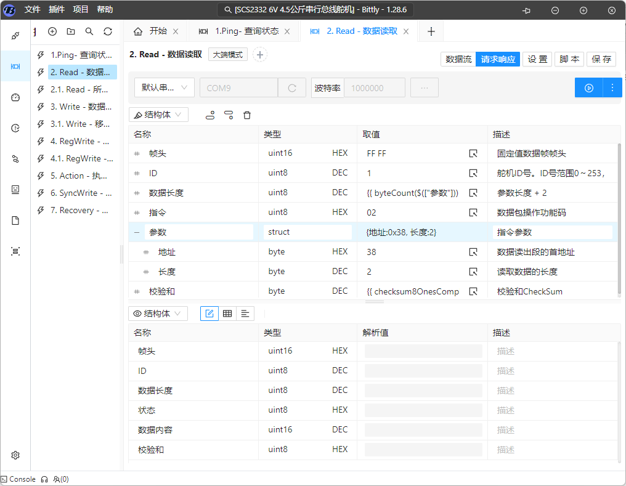Image resolution: width=626 pixels, height=486 pixels.
Task: Click the blue run/send play button
Action: (589, 88)
